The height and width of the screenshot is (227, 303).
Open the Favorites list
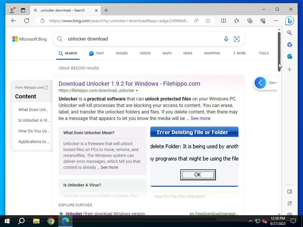[x=236, y=21]
